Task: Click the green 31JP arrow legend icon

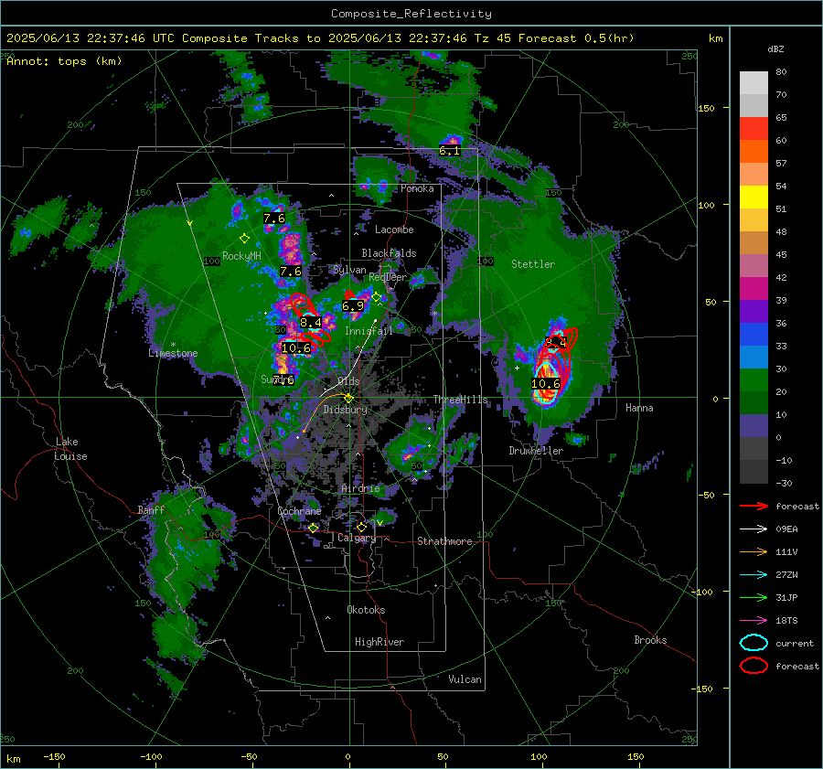Action: (x=754, y=597)
